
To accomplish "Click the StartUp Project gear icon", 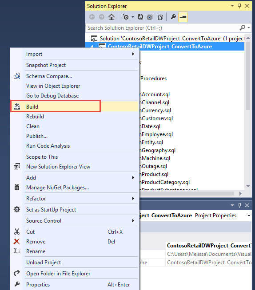I will tap(17, 210).
